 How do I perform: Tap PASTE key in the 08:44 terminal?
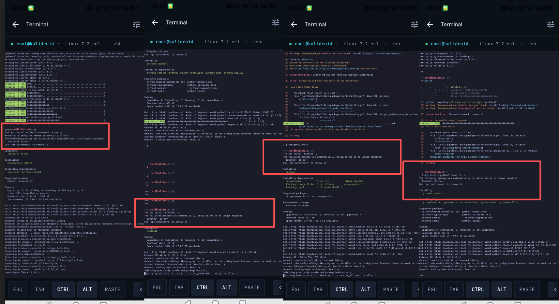click(x=252, y=287)
